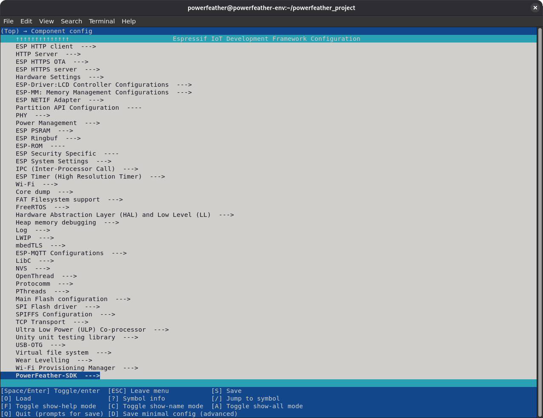Select the LWIP entry
Image resolution: width=543 pixels, height=418 pixels.
35,238
